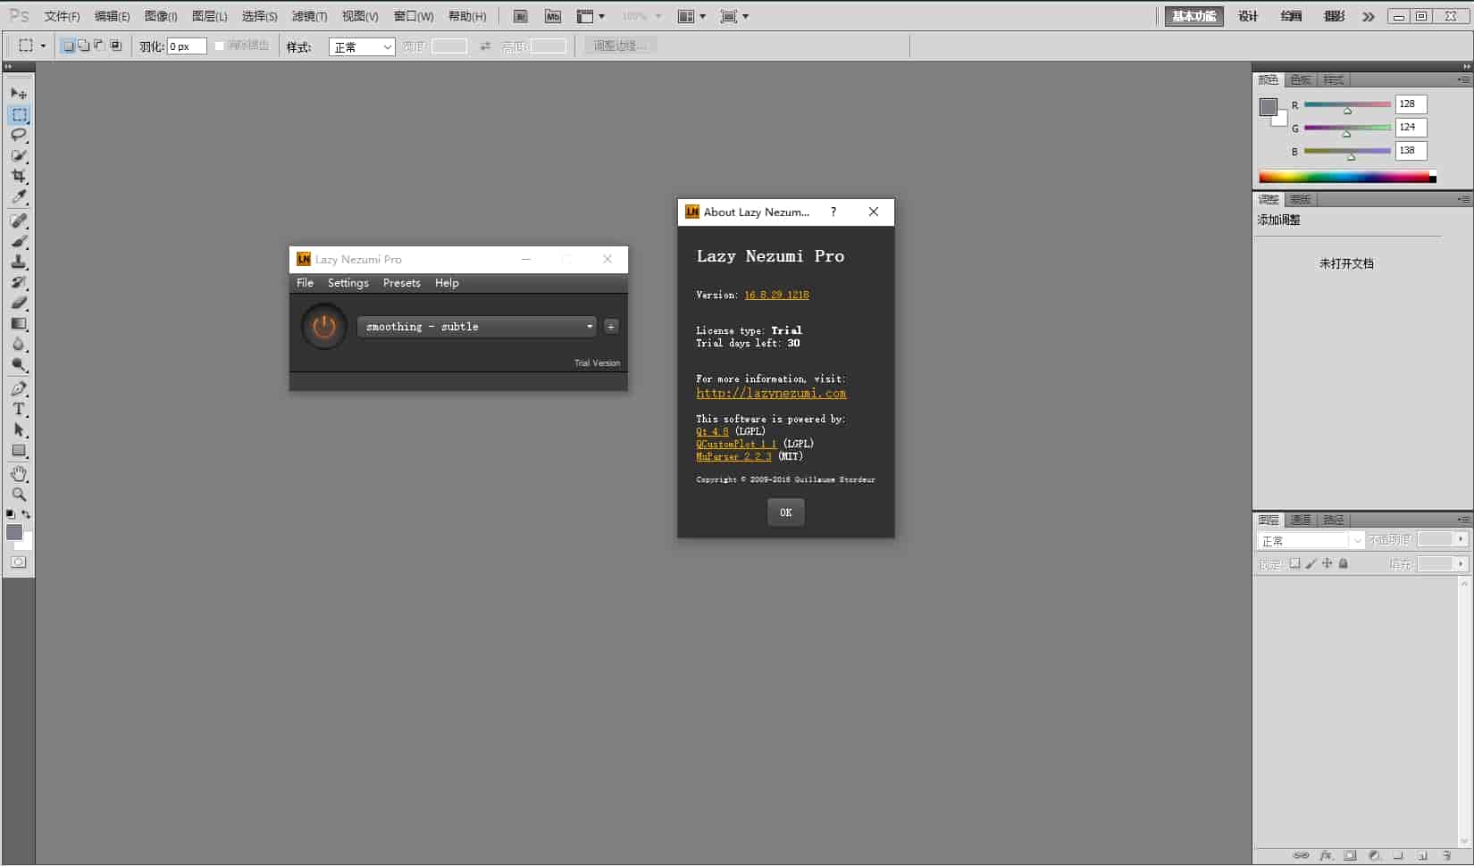Toggle Quick Mask mode icon
The height and width of the screenshot is (866, 1474).
click(x=19, y=562)
